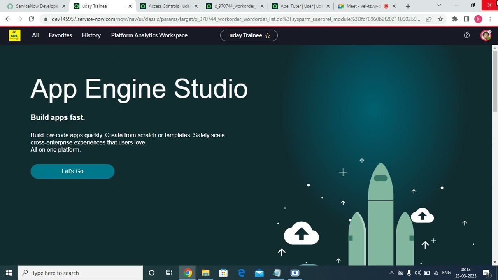Screen dimensions: 498x280
Task: Go forward to the next page
Action: (20, 19)
